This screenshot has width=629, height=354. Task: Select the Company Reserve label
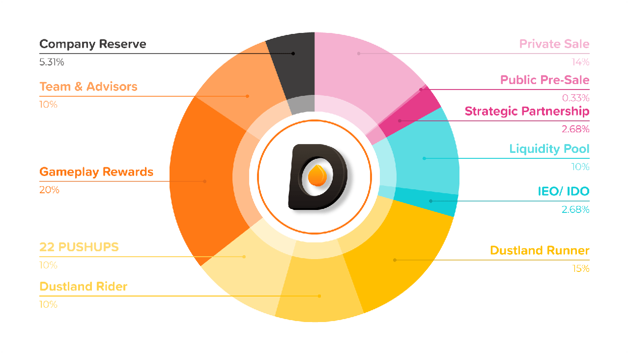click(x=93, y=44)
